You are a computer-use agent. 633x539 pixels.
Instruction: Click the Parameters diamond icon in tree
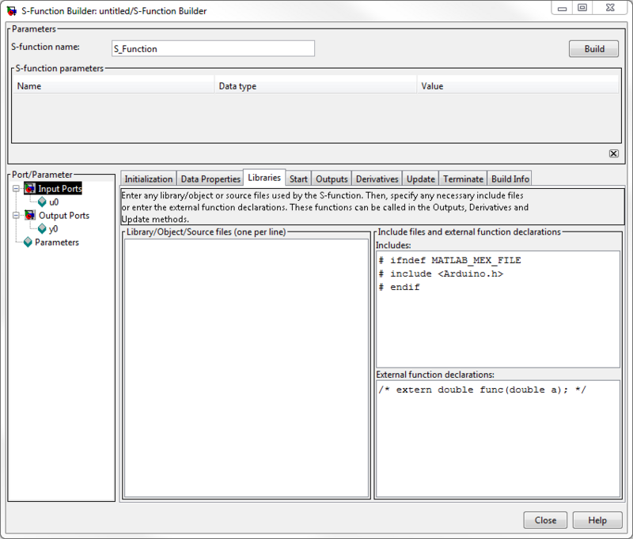click(x=28, y=243)
